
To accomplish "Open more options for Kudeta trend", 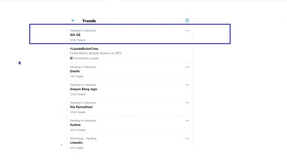I will [x=187, y=121].
